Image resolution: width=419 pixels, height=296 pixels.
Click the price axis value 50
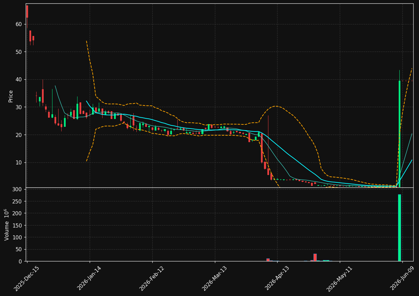point(18,52)
